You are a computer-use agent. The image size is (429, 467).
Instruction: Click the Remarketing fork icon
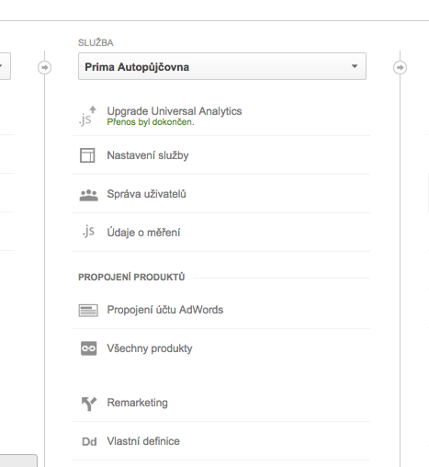[89, 404]
